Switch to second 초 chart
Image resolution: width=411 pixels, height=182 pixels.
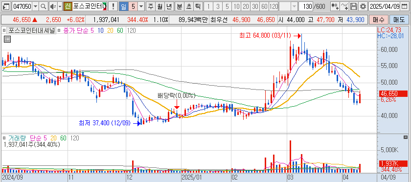(189, 6)
